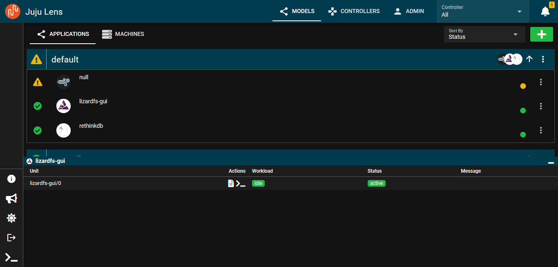
Task: Open the lizardfs-gui application options menu
Action: [x=541, y=106]
